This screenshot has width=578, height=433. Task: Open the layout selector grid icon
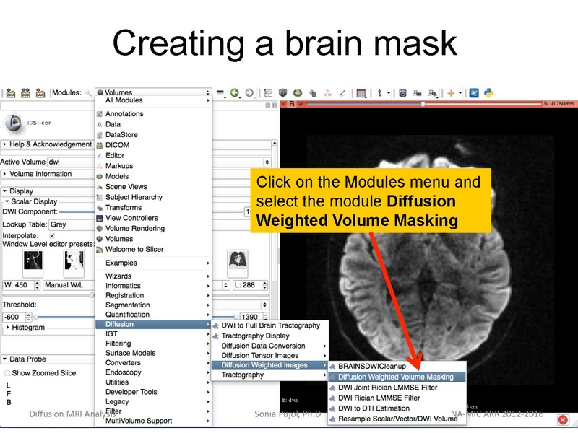click(x=361, y=95)
